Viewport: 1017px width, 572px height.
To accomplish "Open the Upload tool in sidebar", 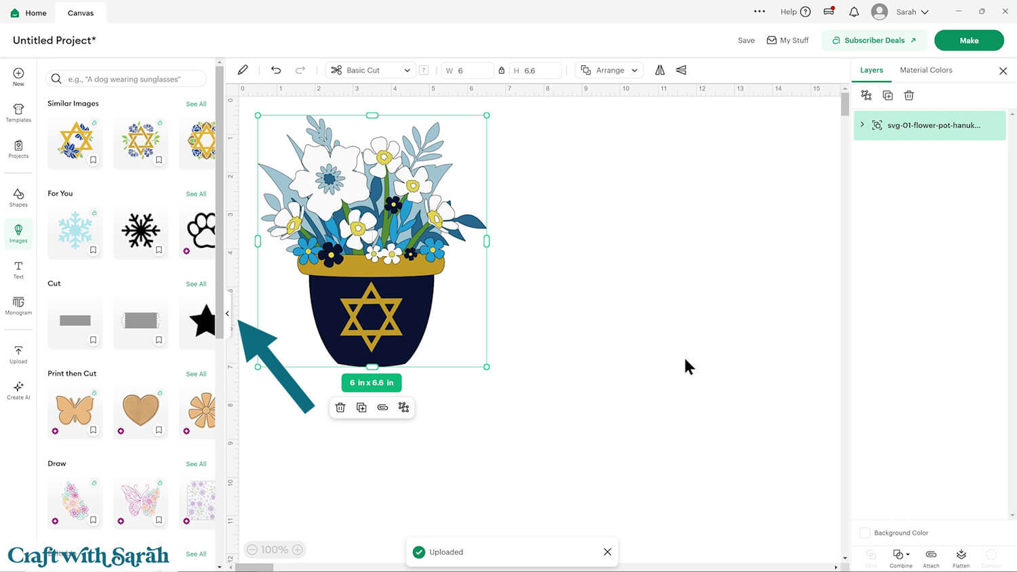I will click(x=18, y=354).
